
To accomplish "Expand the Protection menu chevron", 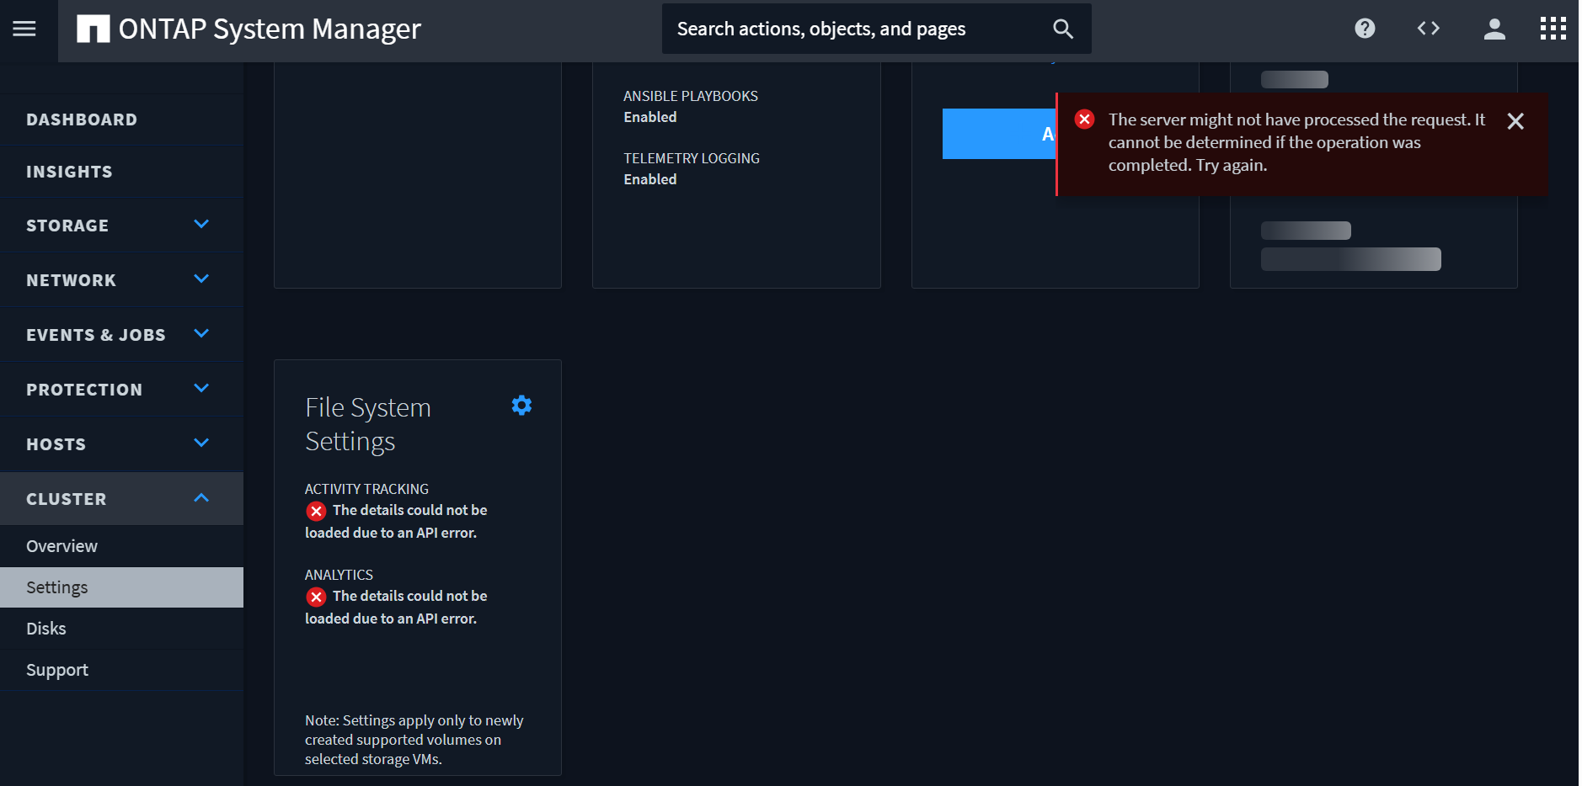I will coord(201,388).
